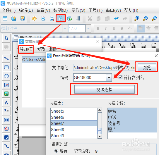Open 绘图(D) menu

tap(61, 11)
